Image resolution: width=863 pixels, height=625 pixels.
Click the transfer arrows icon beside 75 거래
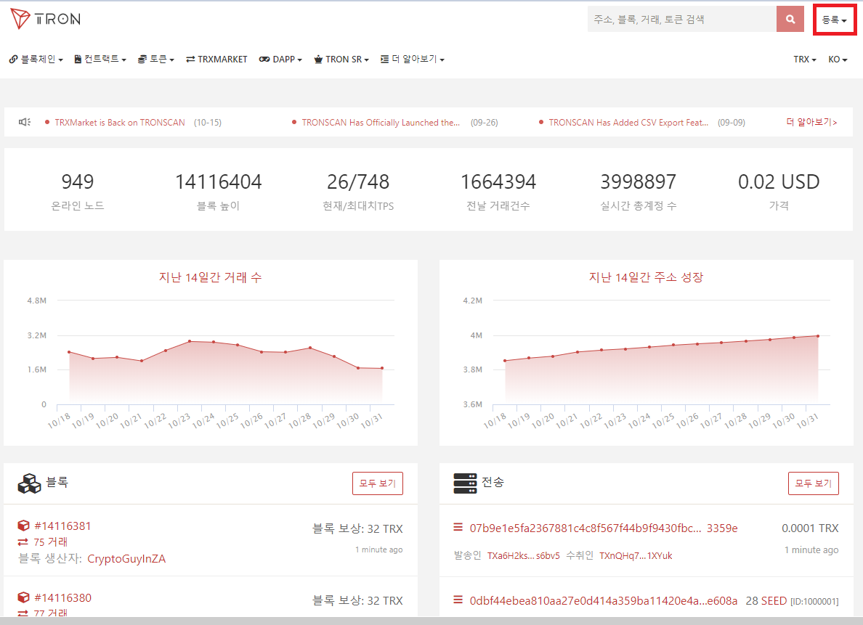[23, 542]
